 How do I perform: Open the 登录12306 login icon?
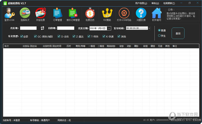click(x=9, y=14)
